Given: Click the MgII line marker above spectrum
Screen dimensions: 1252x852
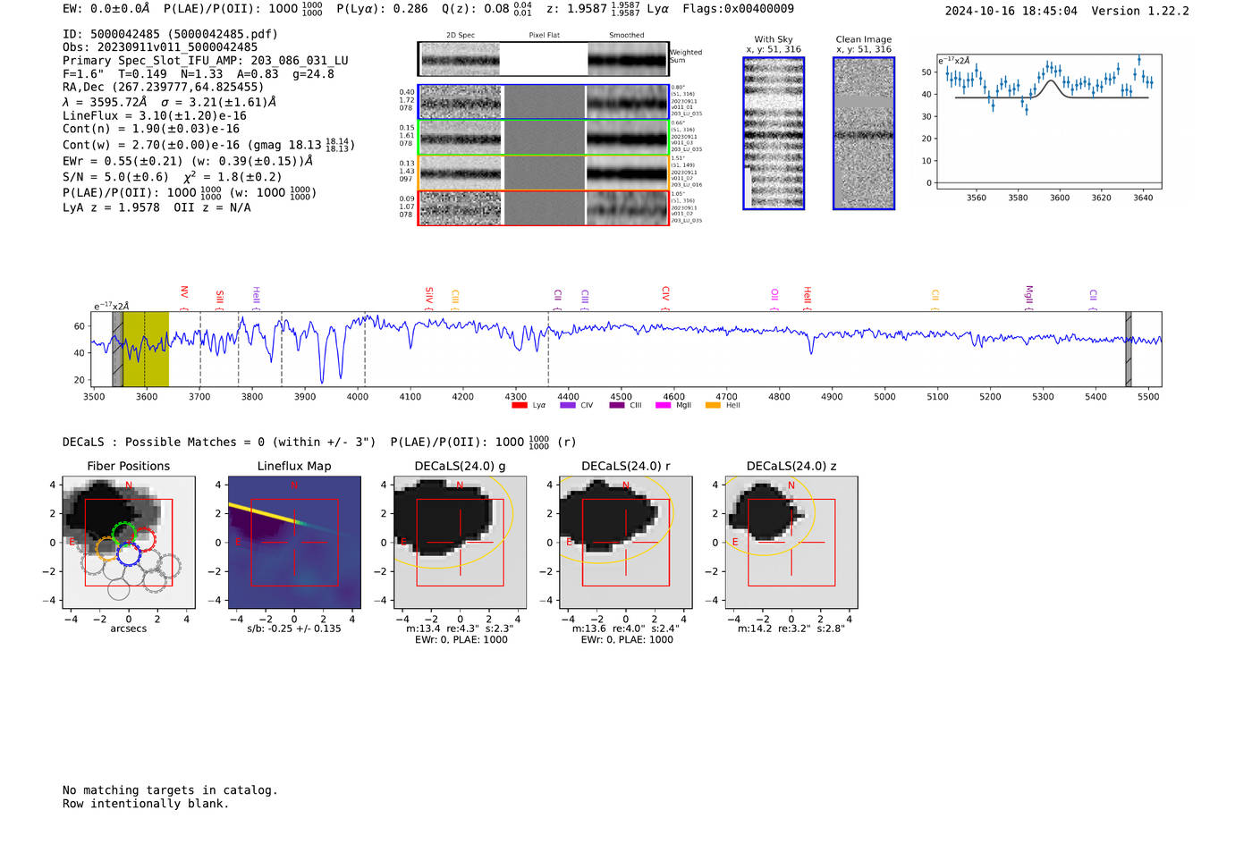Looking at the screenshot, I should click(x=1028, y=295).
